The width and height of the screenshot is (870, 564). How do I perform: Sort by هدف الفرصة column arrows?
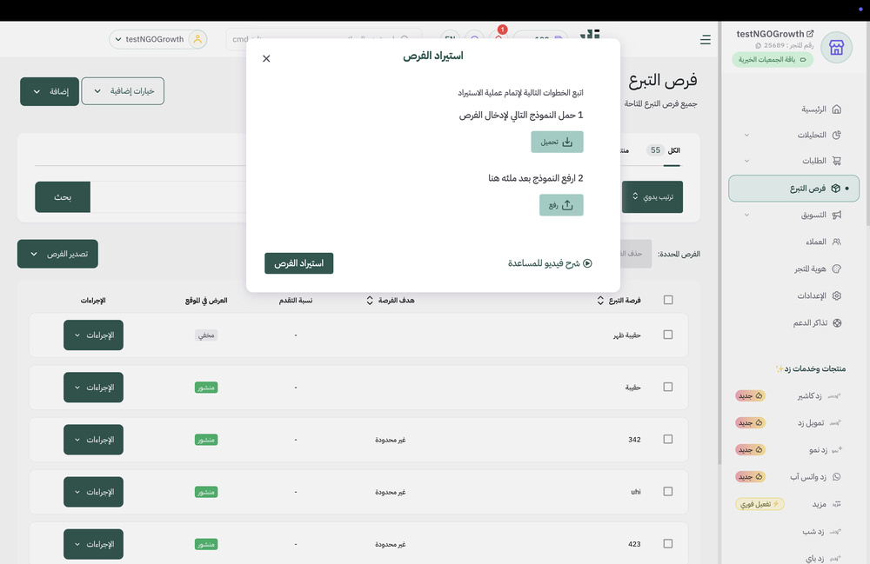coord(370,301)
